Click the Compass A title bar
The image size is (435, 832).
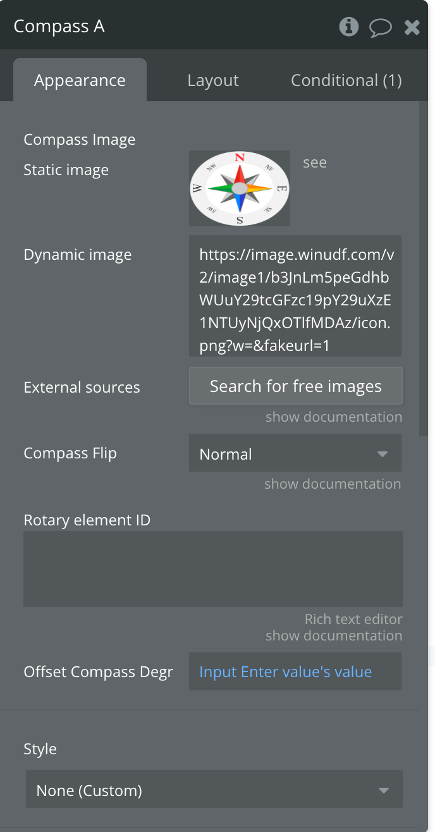coord(171,27)
